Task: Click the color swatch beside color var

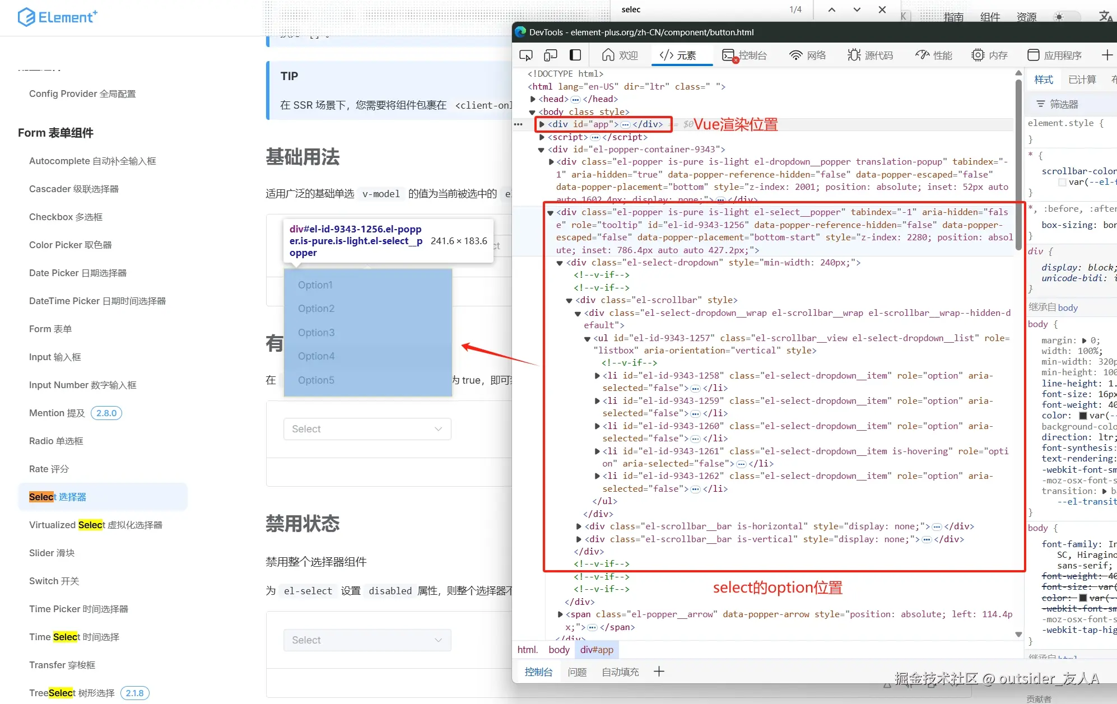Action: [x=1083, y=416]
